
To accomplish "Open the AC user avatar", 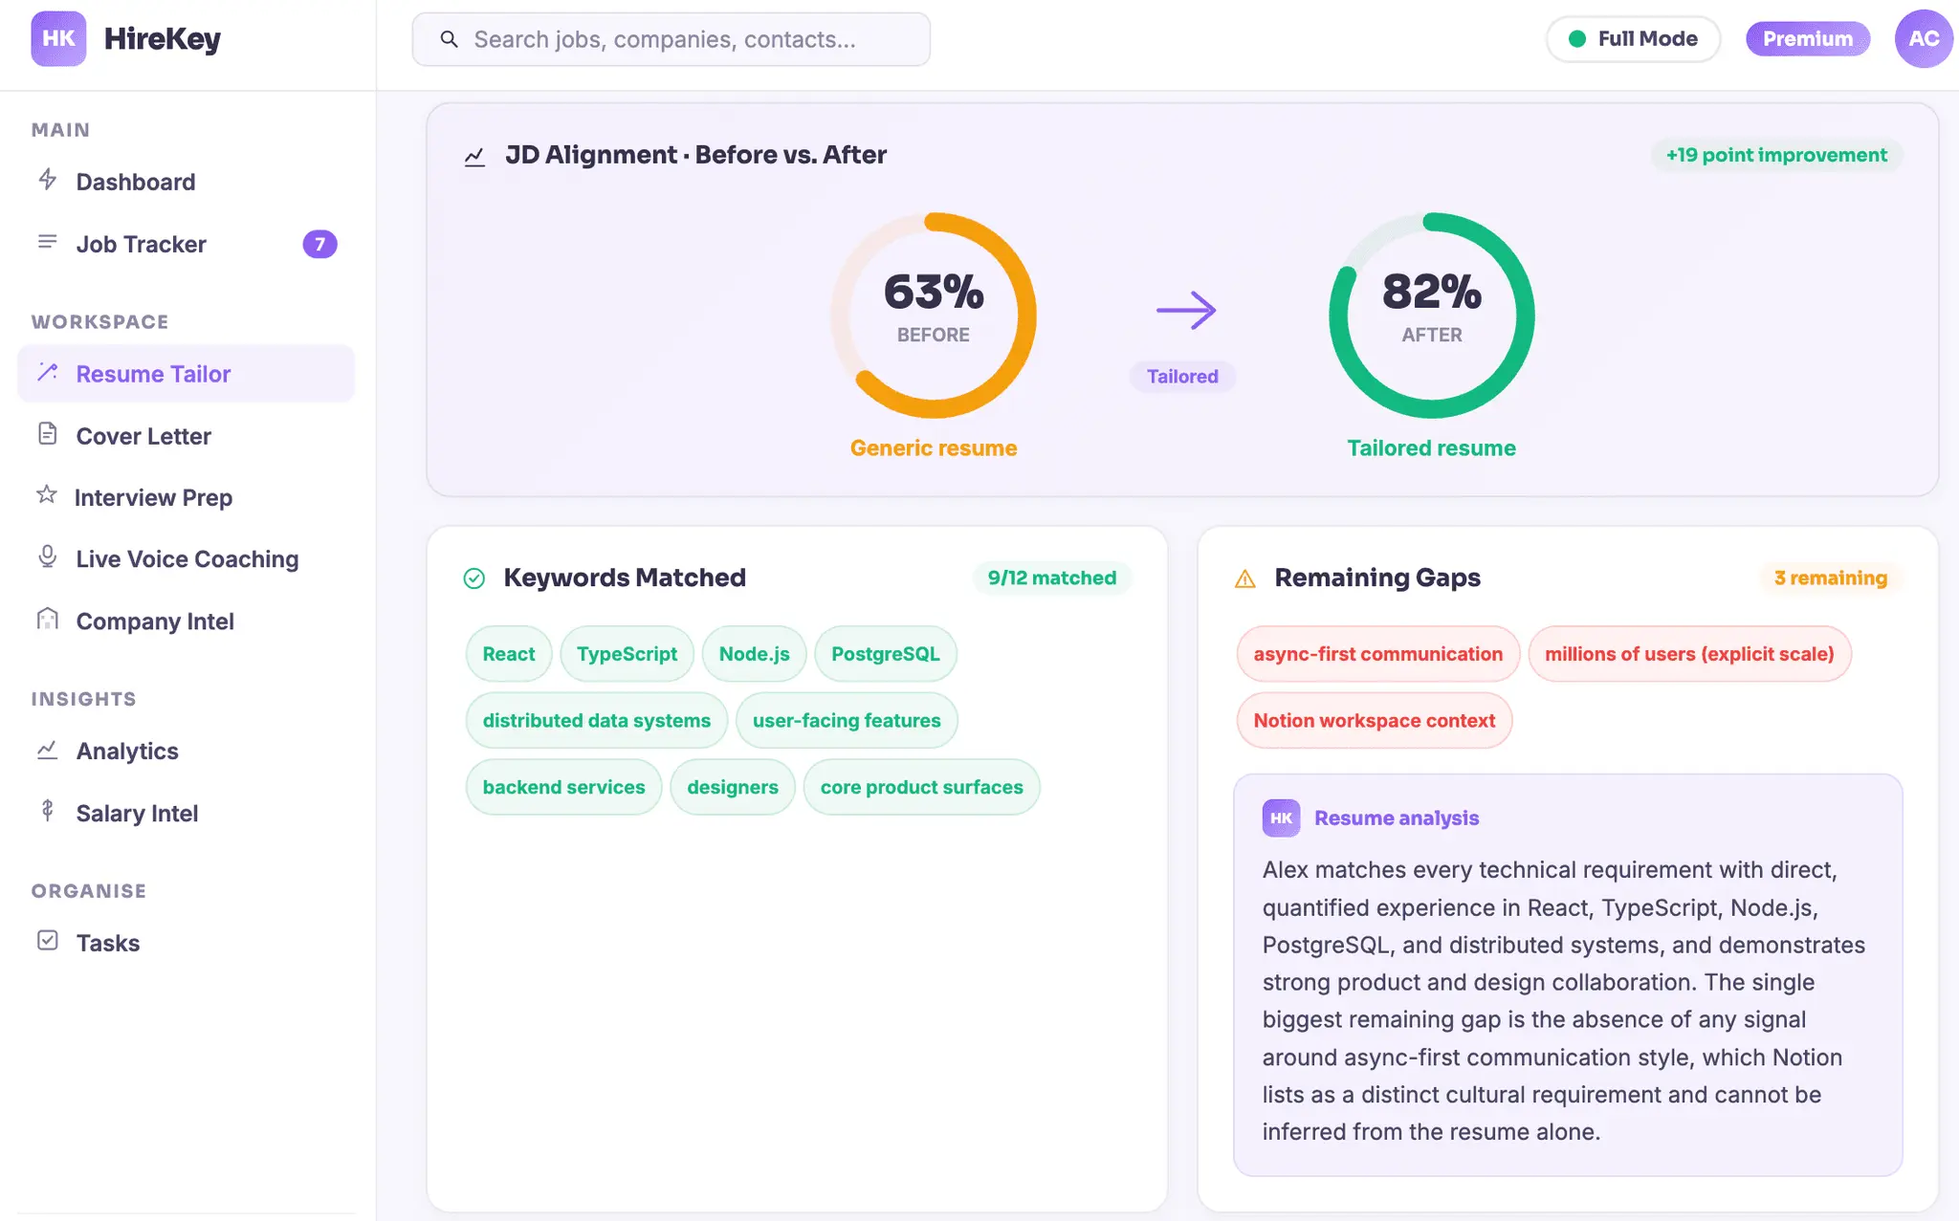I will pos(1924,38).
